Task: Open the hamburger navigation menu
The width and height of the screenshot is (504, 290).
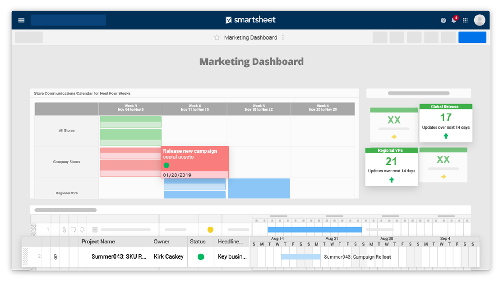Action: (21, 20)
